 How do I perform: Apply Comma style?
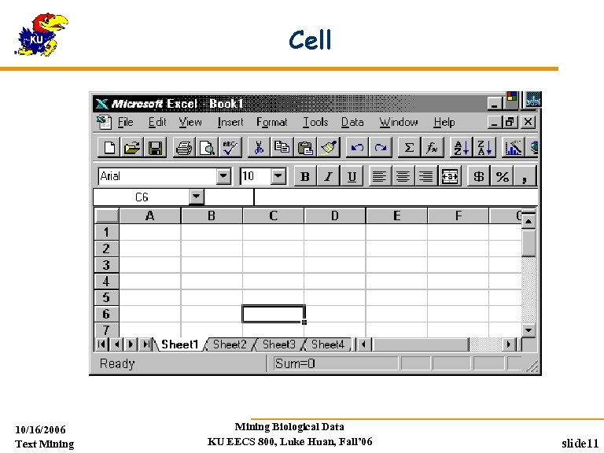click(525, 176)
